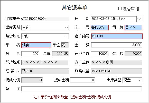The width and height of the screenshot is (149, 103).
Task: Click the 已收金额 field showing 10000
Action: [x=100, y=54]
